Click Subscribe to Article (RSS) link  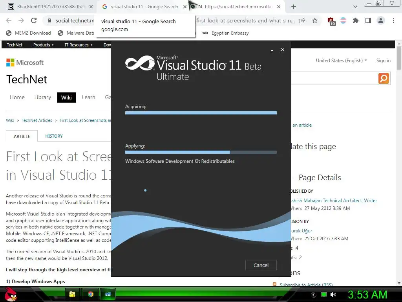[x=306, y=285]
